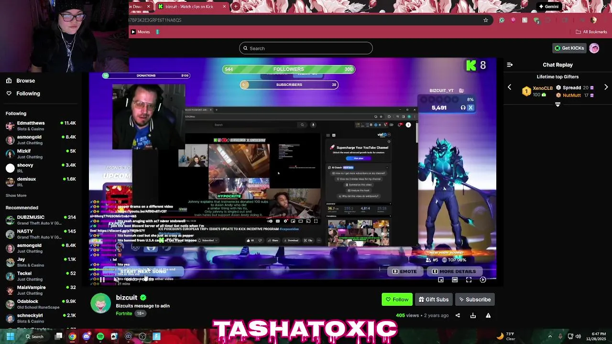
Task: Open Discord from the taskbar
Action: coord(86,336)
